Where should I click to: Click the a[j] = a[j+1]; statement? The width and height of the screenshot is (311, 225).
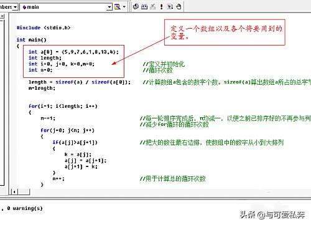pos(85,160)
